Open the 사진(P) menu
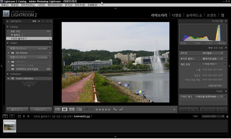The width and height of the screenshot is (231, 139). (x=41, y=5)
